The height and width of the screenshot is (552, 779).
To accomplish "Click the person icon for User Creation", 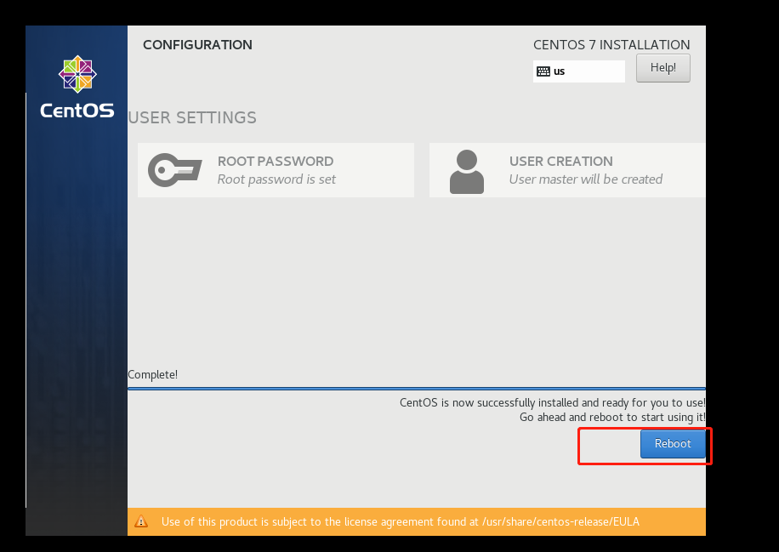I will click(x=467, y=172).
